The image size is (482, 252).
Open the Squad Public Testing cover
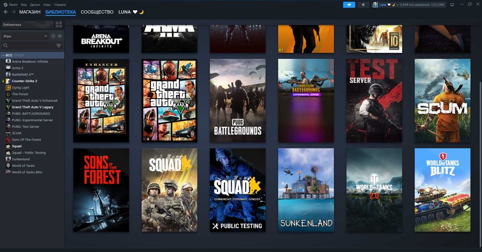tap(238, 190)
